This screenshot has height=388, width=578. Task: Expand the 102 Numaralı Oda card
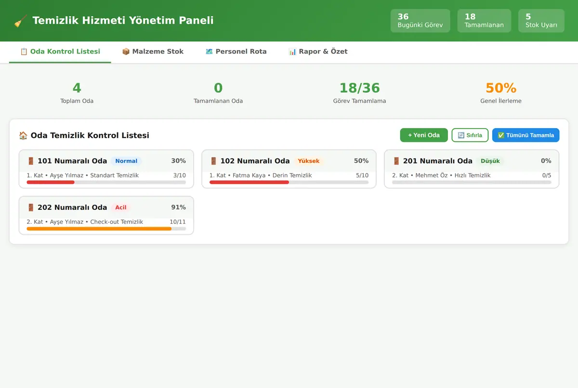point(289,161)
